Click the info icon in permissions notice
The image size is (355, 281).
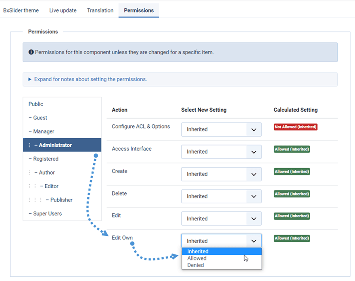tap(31, 52)
